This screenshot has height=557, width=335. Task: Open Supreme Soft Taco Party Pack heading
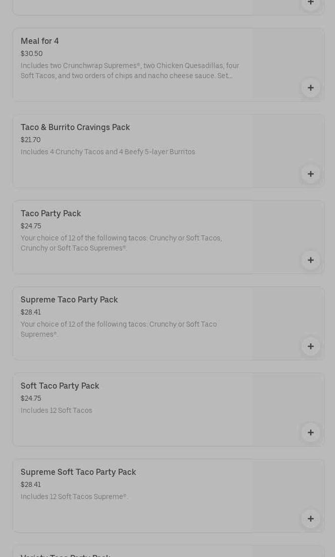[78, 472]
